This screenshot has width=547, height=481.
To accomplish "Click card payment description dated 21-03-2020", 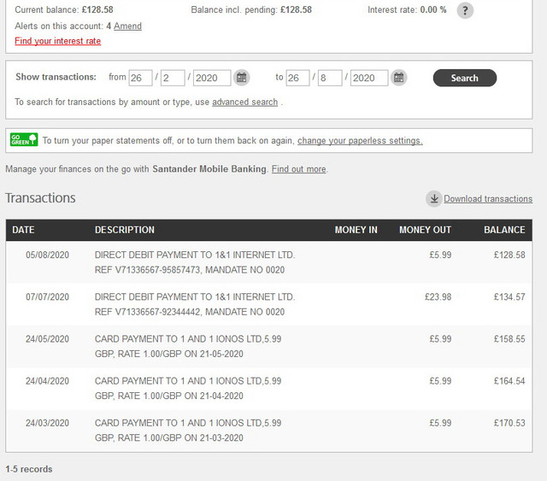I will (x=188, y=431).
